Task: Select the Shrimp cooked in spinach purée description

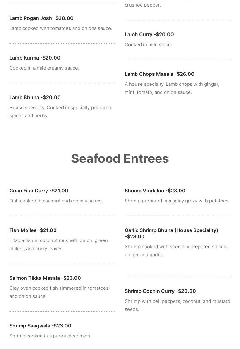Action: point(50,336)
